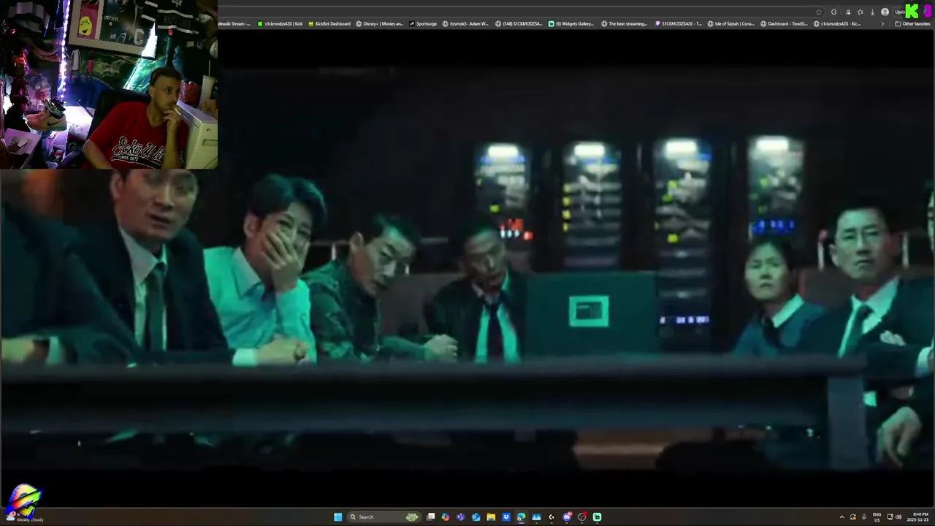Open OBS Studio from the taskbar
The image size is (935, 526).
coord(582,517)
